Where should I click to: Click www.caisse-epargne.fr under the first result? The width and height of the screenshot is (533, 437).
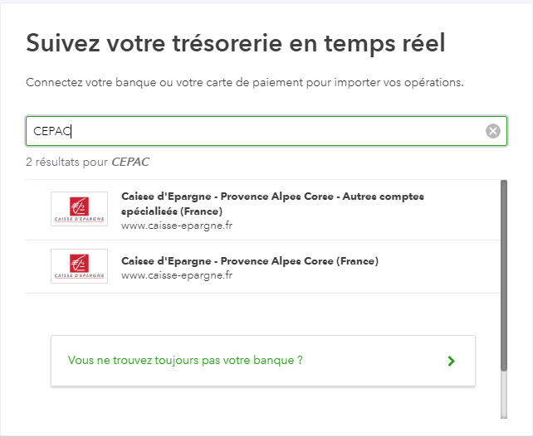177,225
